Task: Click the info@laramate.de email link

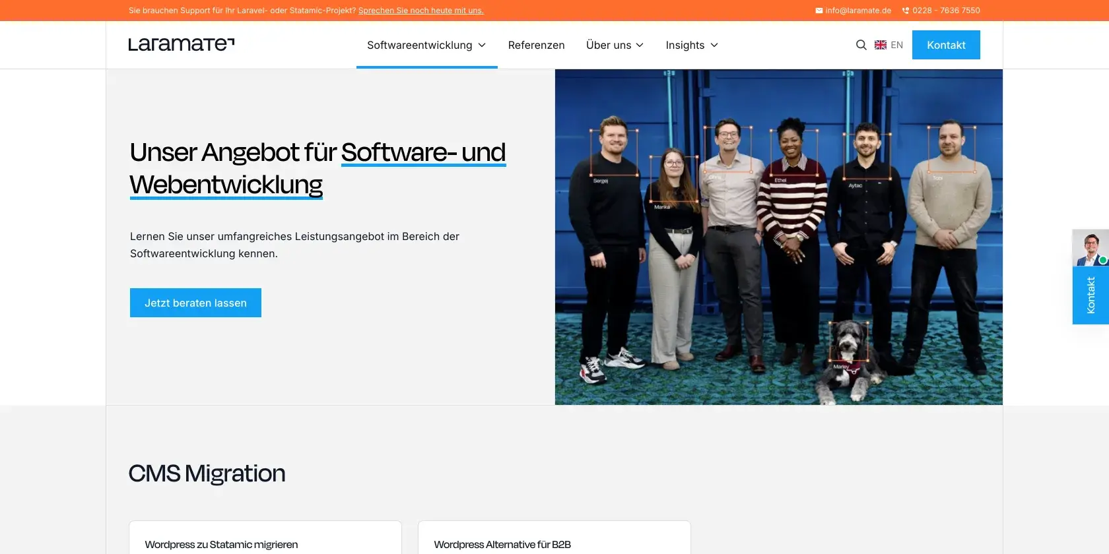Action: [x=858, y=11]
